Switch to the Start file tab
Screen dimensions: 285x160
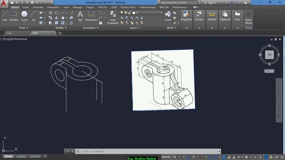[x=9, y=33]
